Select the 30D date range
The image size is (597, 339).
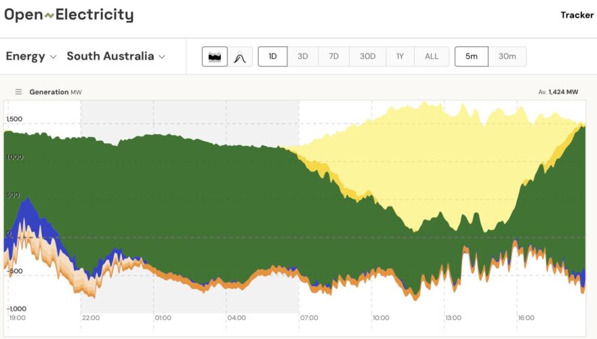tap(367, 56)
